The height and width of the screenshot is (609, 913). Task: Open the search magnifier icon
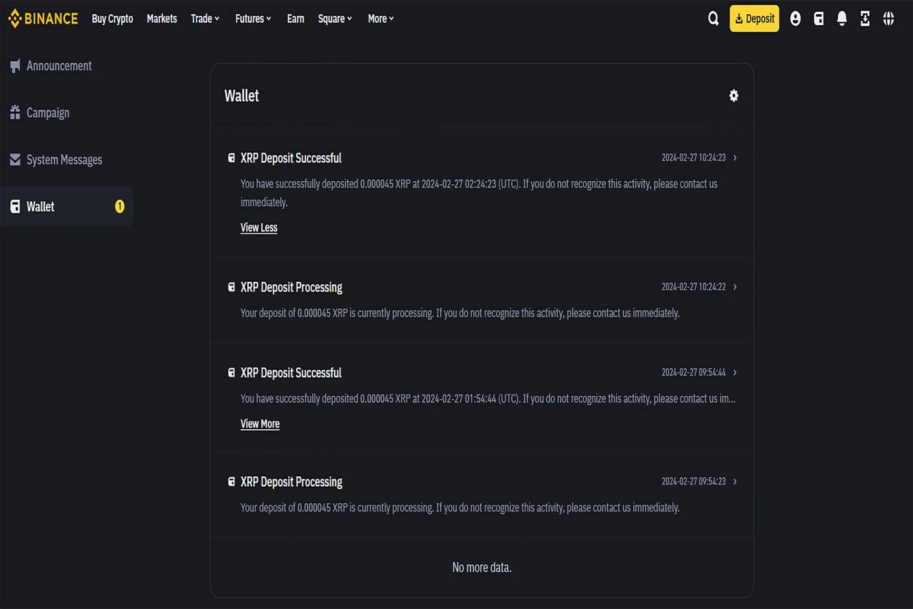[x=713, y=19]
